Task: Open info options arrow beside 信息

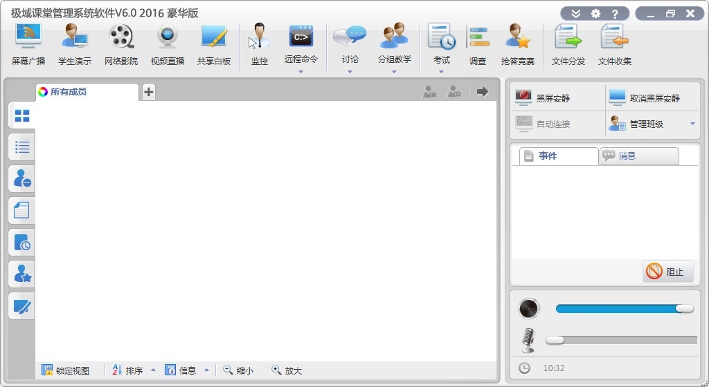Action: coord(206,370)
